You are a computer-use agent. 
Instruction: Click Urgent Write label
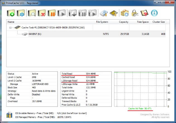[68, 91]
